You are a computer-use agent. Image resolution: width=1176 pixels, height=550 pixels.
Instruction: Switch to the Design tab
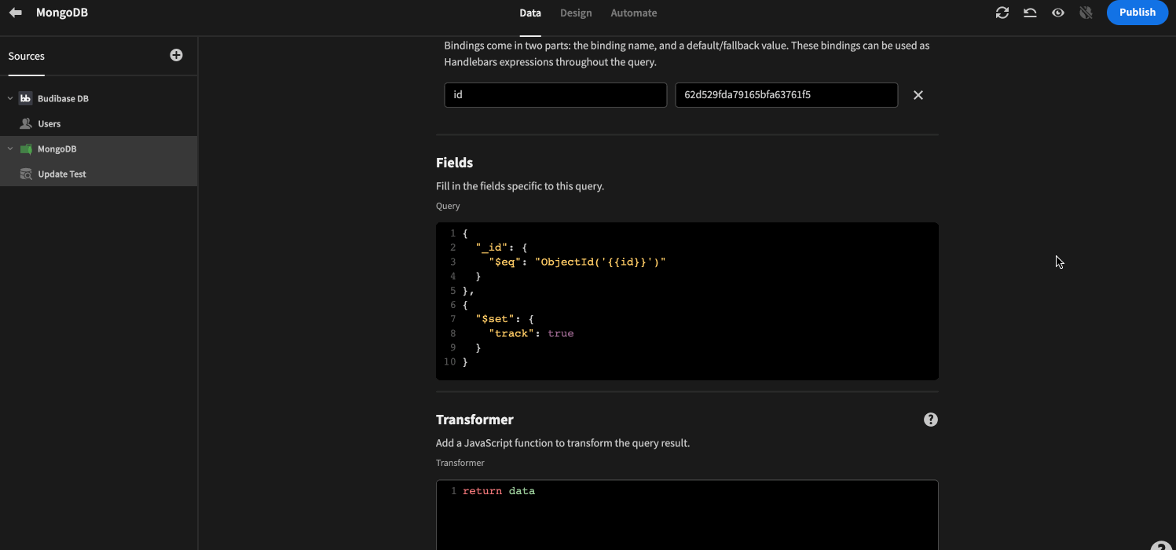click(576, 13)
